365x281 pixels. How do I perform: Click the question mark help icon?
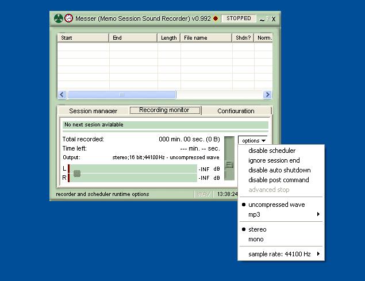(267, 18)
